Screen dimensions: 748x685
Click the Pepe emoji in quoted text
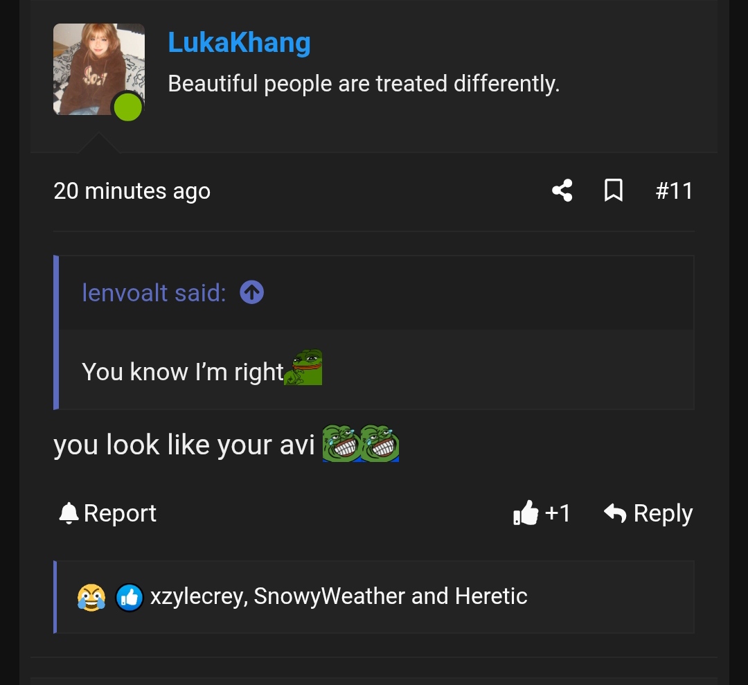tap(304, 368)
